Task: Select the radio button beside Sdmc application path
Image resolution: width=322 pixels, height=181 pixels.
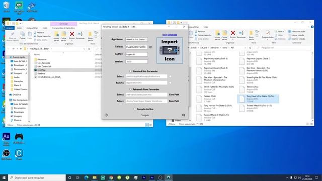Action: (170, 76)
